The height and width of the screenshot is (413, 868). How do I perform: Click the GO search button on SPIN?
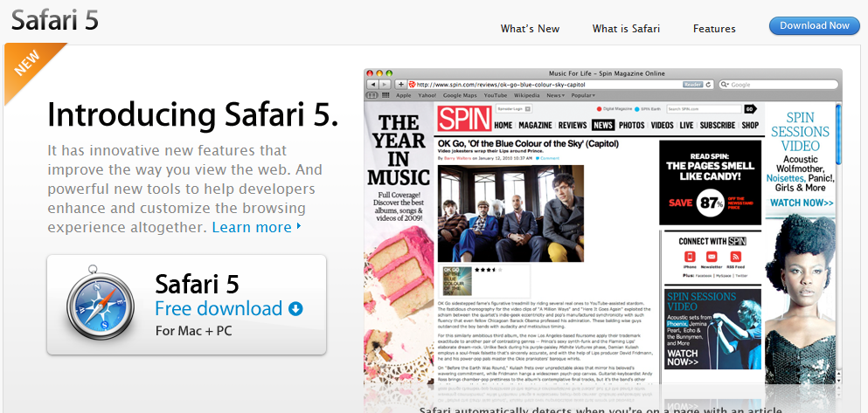tap(750, 109)
